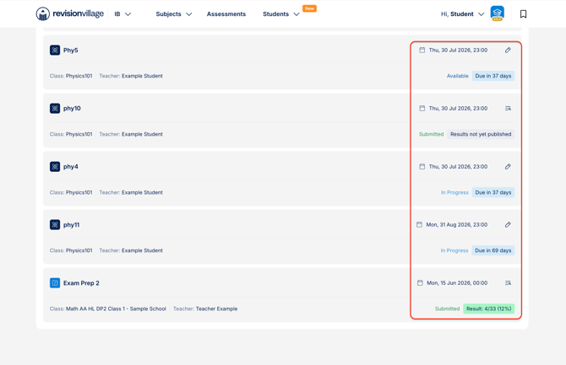Open the Students menu
This screenshot has width=566, height=365.
click(x=280, y=14)
